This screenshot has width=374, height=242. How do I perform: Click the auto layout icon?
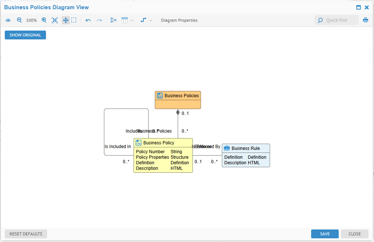113,20
